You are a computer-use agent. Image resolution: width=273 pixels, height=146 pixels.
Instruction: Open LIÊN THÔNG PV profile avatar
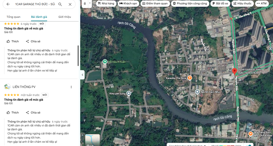[x=7, y=87]
